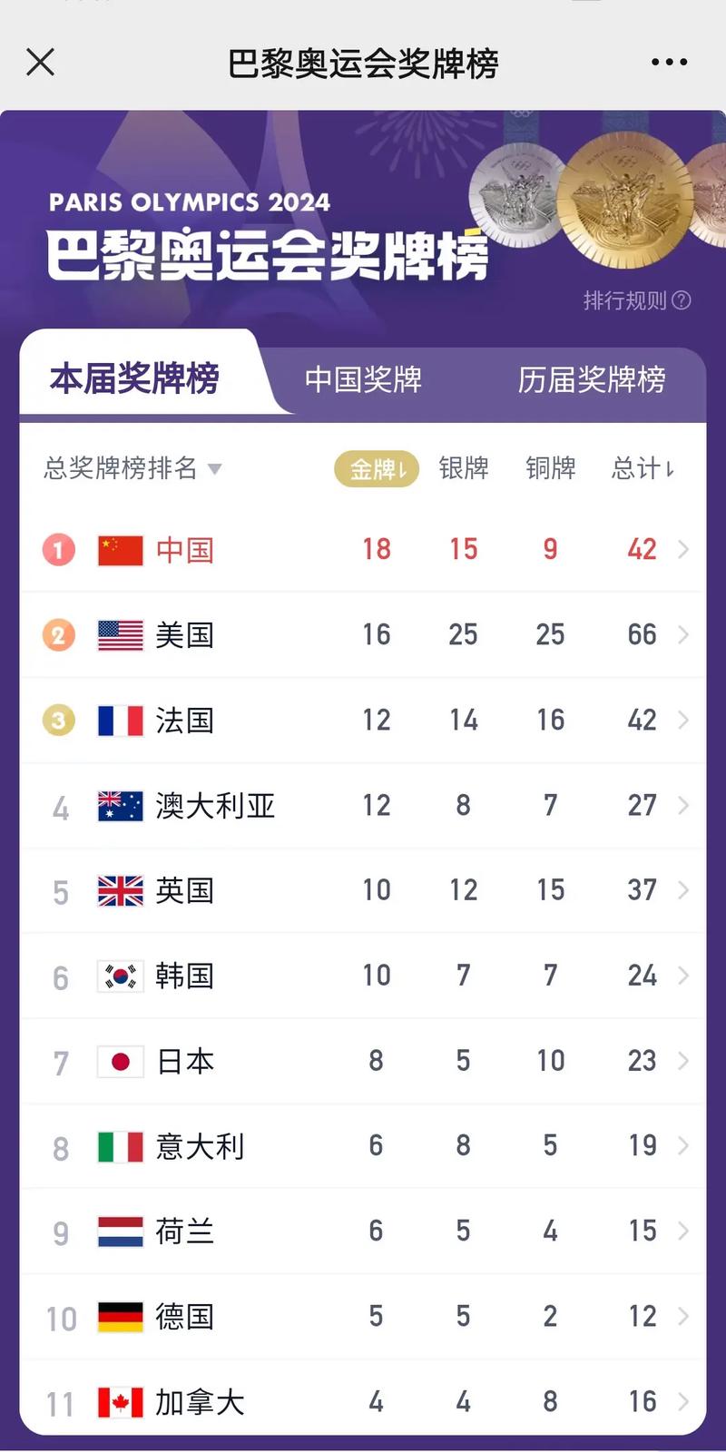Image resolution: width=726 pixels, height=1452 pixels.
Task: Enable sorting by 银牌 column
Action: pyautogui.click(x=463, y=468)
